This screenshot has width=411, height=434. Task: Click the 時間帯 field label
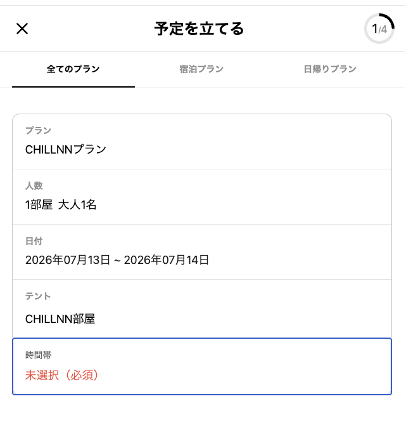39,355
